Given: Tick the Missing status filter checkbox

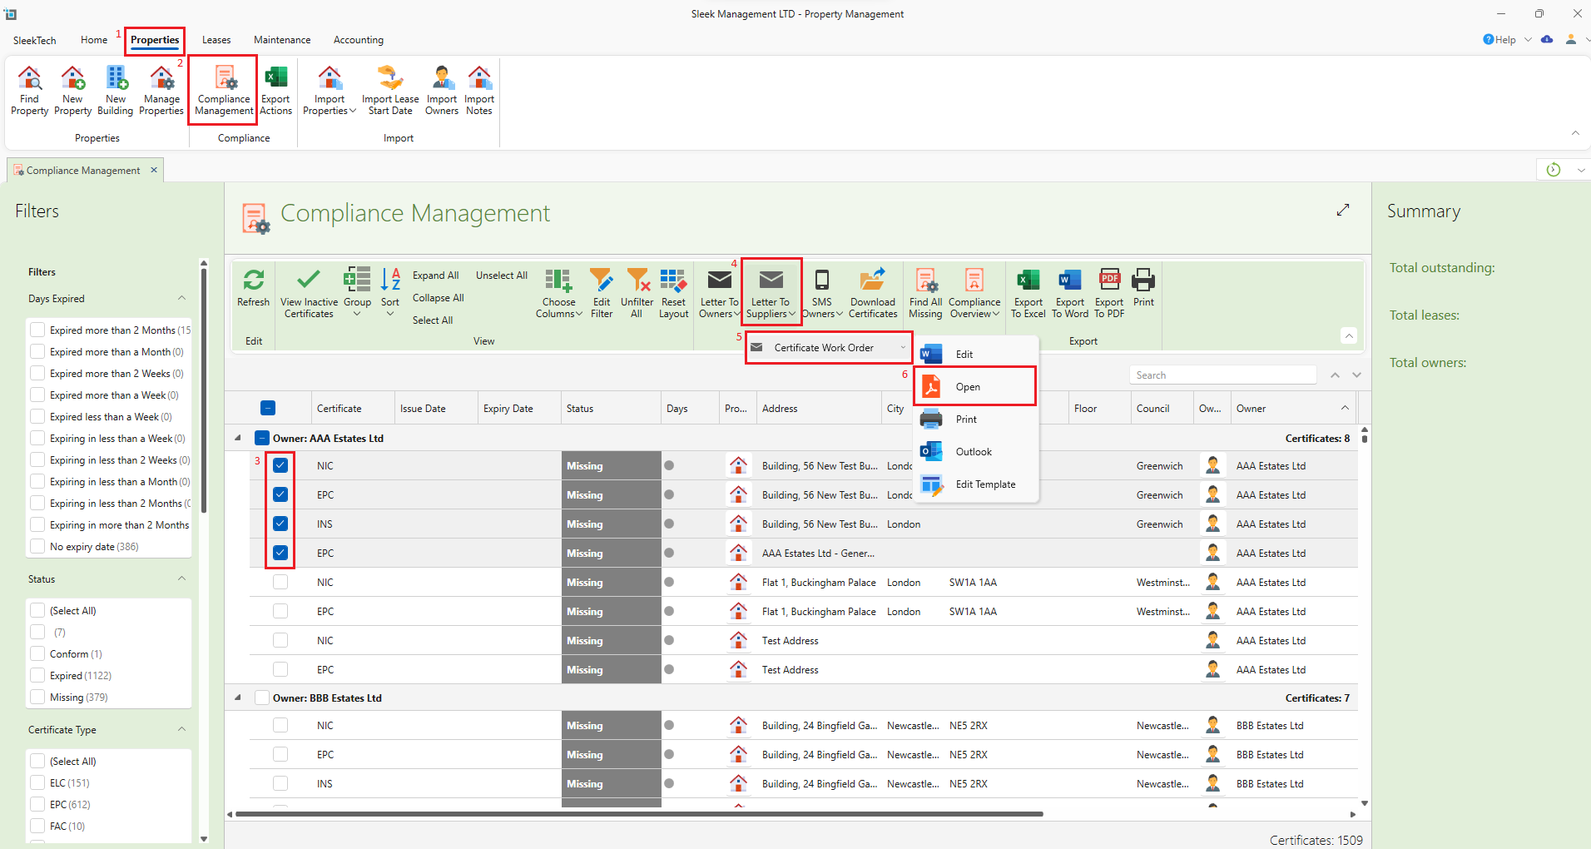Looking at the screenshot, I should click(37, 697).
